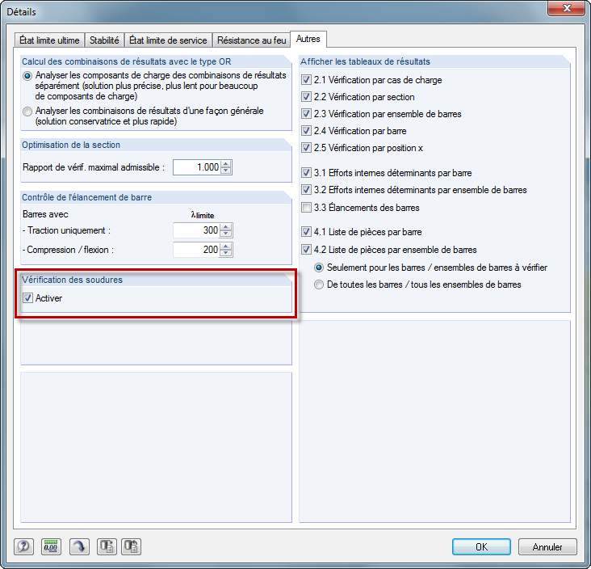Confirm with the OK button
Screen dimensions: 591x569
click(481, 546)
